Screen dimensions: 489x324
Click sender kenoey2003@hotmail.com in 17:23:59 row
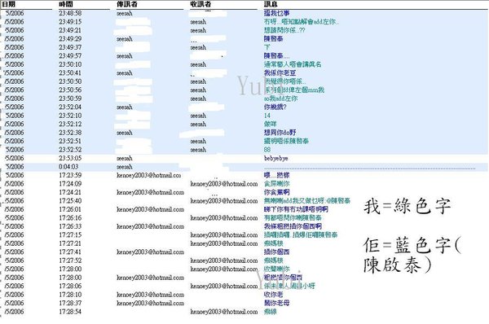tap(149, 175)
